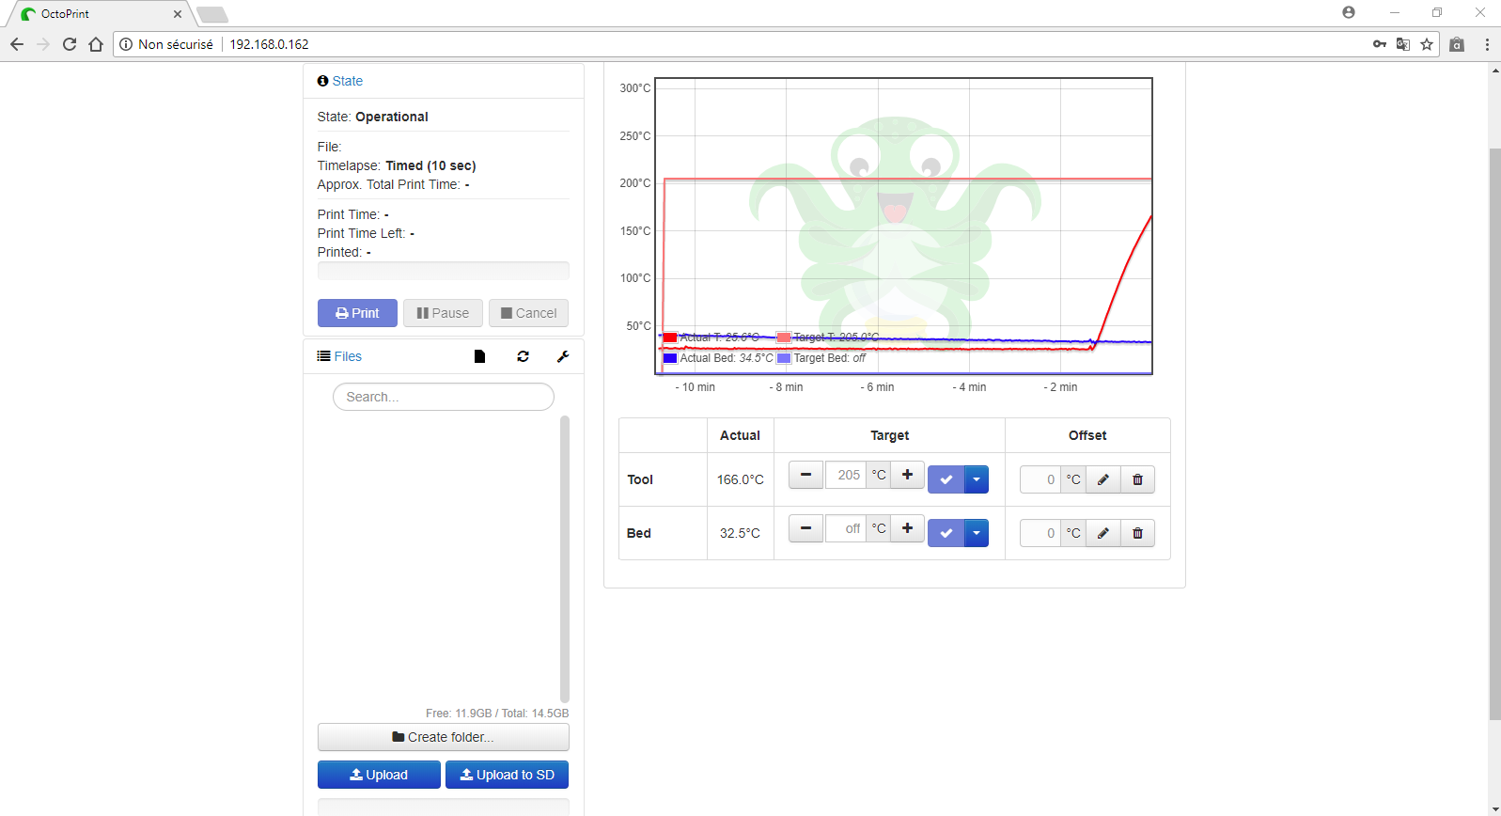The image size is (1501, 816).
Task: Open Chrome's three-dot menu
Action: pyautogui.click(x=1487, y=44)
